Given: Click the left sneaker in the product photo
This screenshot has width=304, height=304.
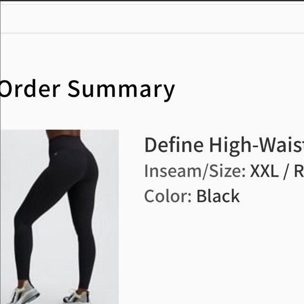Looking at the screenshot, I should click(24, 293).
